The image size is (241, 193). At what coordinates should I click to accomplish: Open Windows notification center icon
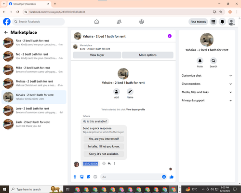tap(235, 189)
